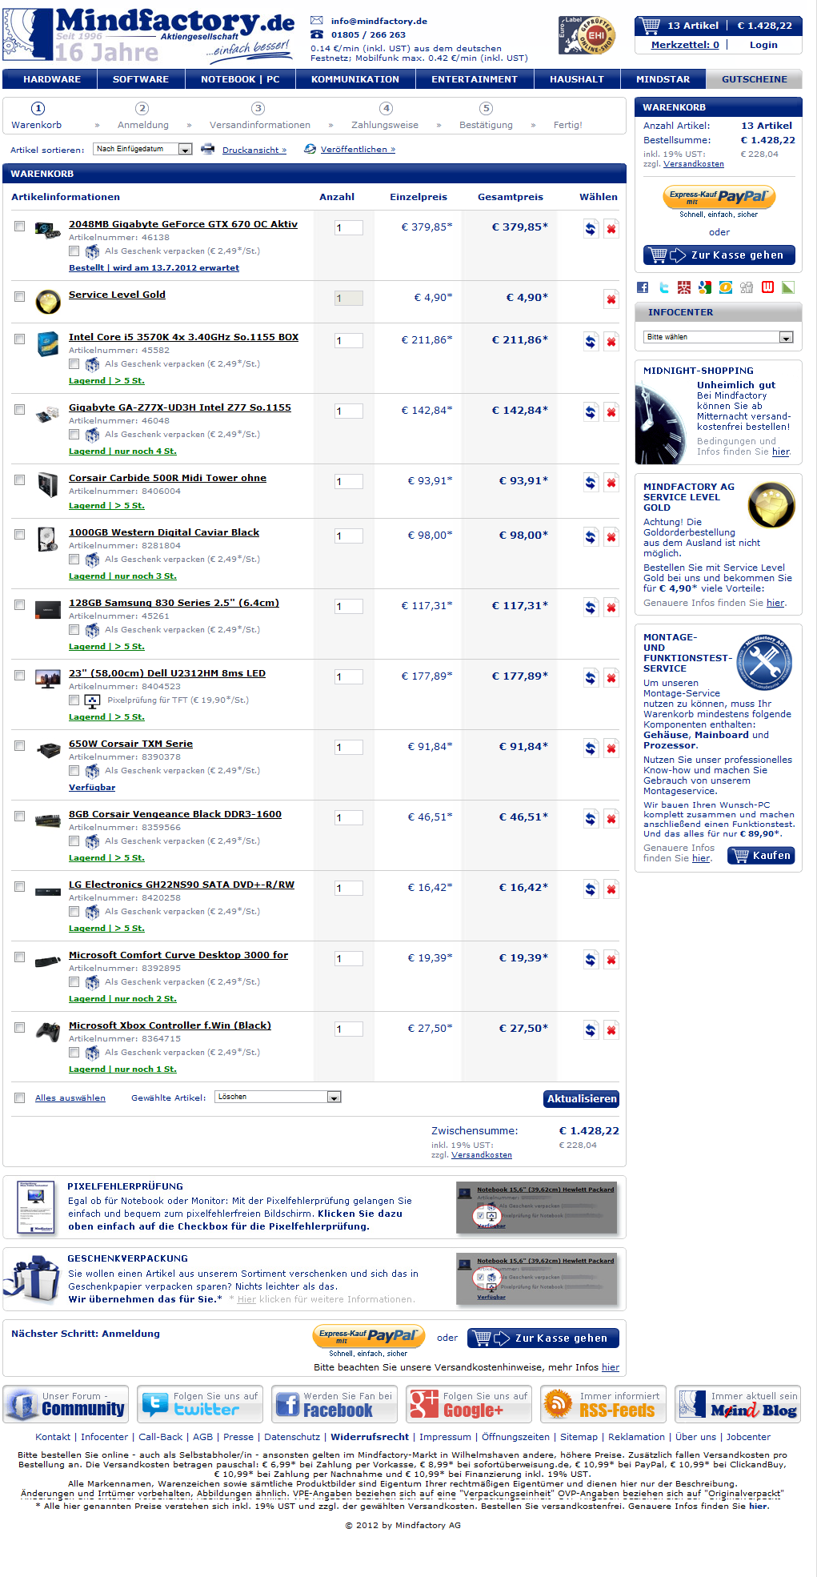This screenshot has height=1577, width=817.
Task: Click Kaufen for Montage service
Action: (761, 856)
